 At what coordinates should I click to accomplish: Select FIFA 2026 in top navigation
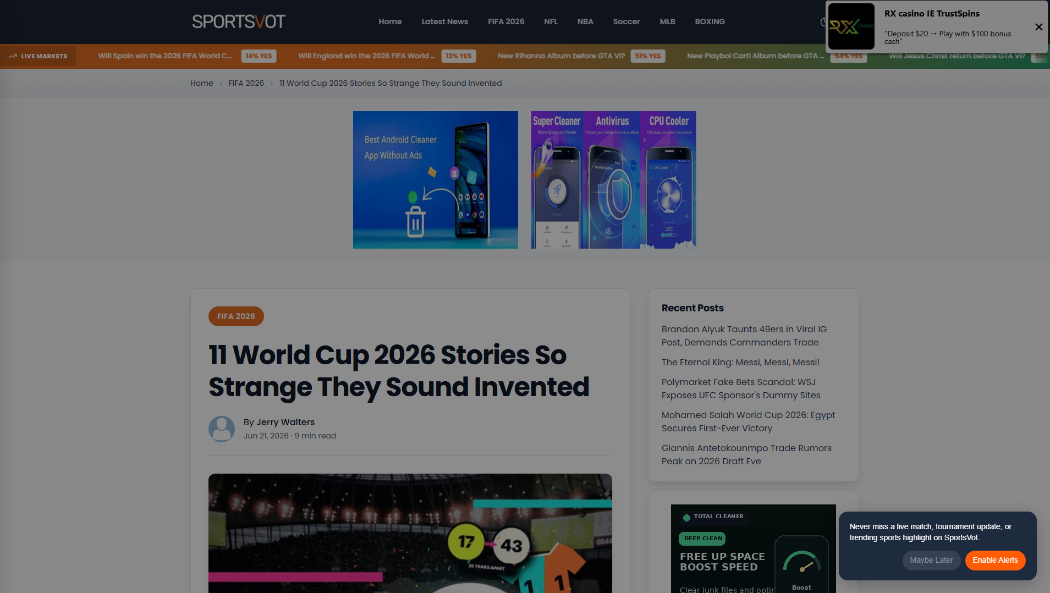click(506, 21)
